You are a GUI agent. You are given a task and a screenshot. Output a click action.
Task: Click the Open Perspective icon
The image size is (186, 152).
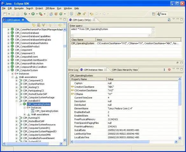pos(154,14)
